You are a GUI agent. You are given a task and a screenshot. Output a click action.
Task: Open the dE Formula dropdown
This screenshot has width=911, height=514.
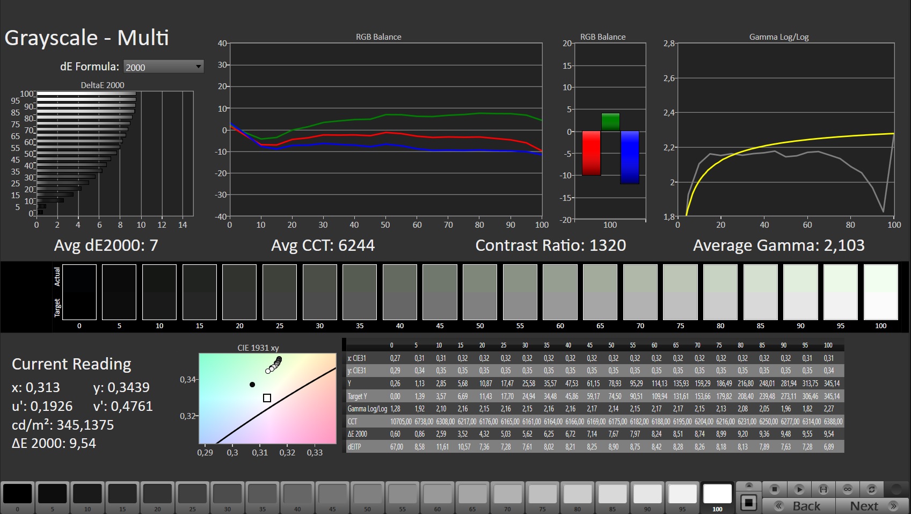[163, 67]
